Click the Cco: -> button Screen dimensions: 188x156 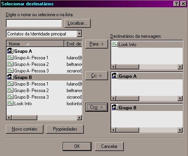pyautogui.click(x=96, y=107)
